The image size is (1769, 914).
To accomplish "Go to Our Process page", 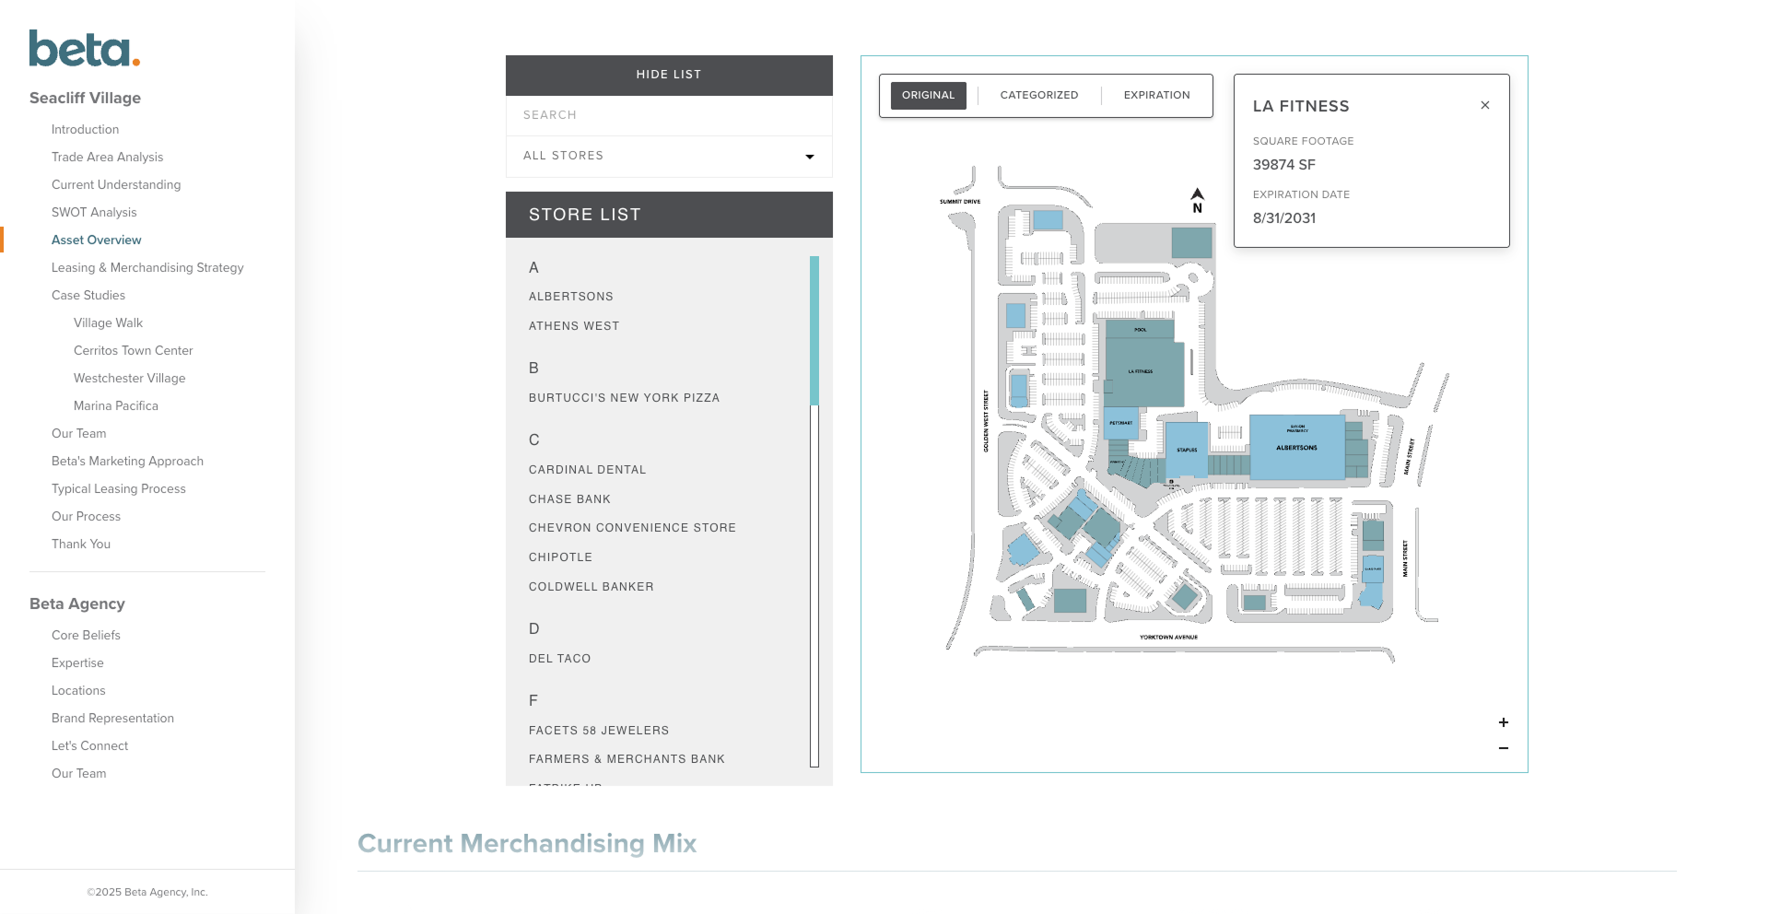I will click(x=86, y=517).
